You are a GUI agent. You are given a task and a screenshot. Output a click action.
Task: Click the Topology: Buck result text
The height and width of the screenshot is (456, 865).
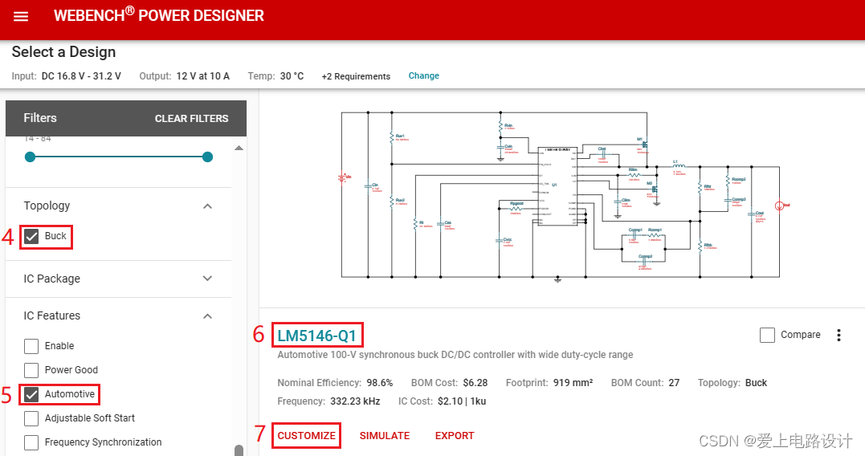click(x=732, y=383)
